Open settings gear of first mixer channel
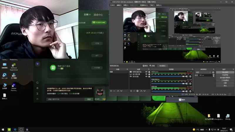 click(x=190, y=76)
